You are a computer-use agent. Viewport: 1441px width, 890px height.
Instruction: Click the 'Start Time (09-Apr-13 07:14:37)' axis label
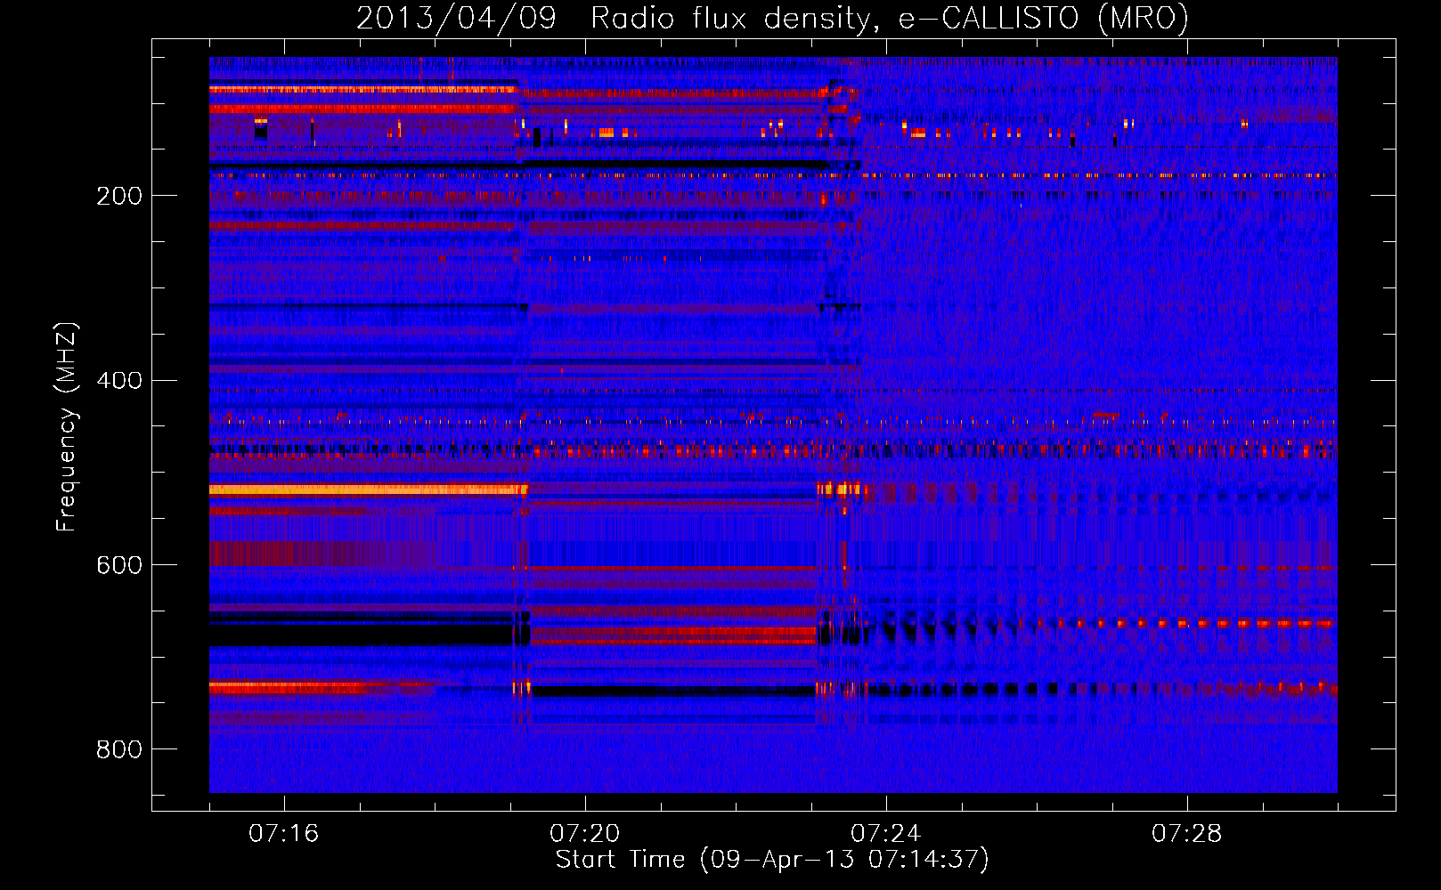click(x=772, y=860)
